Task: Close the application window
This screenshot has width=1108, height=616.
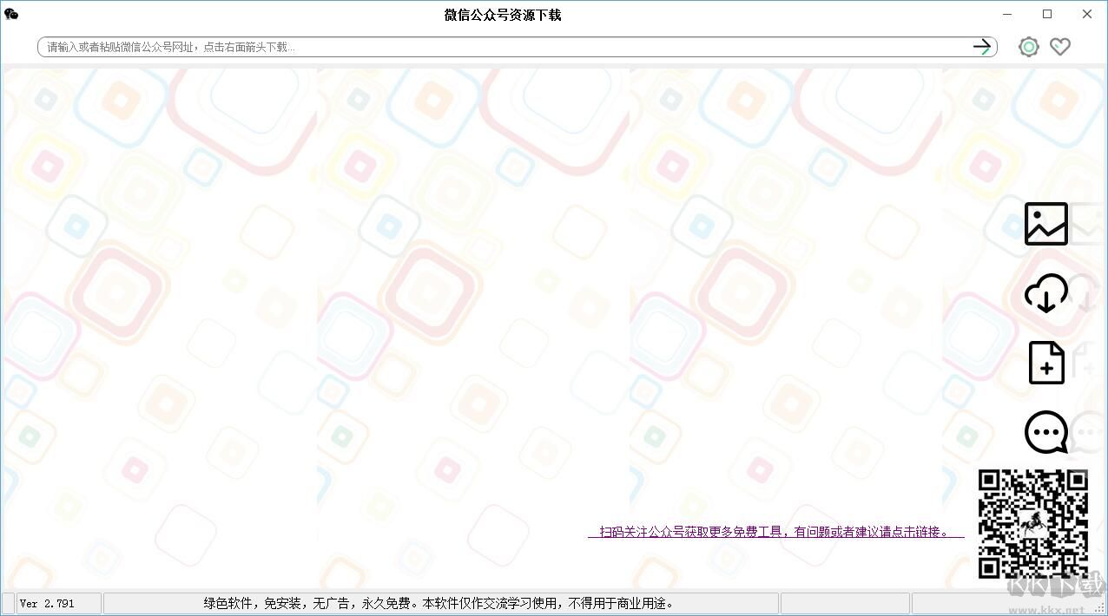Action: [x=1087, y=14]
